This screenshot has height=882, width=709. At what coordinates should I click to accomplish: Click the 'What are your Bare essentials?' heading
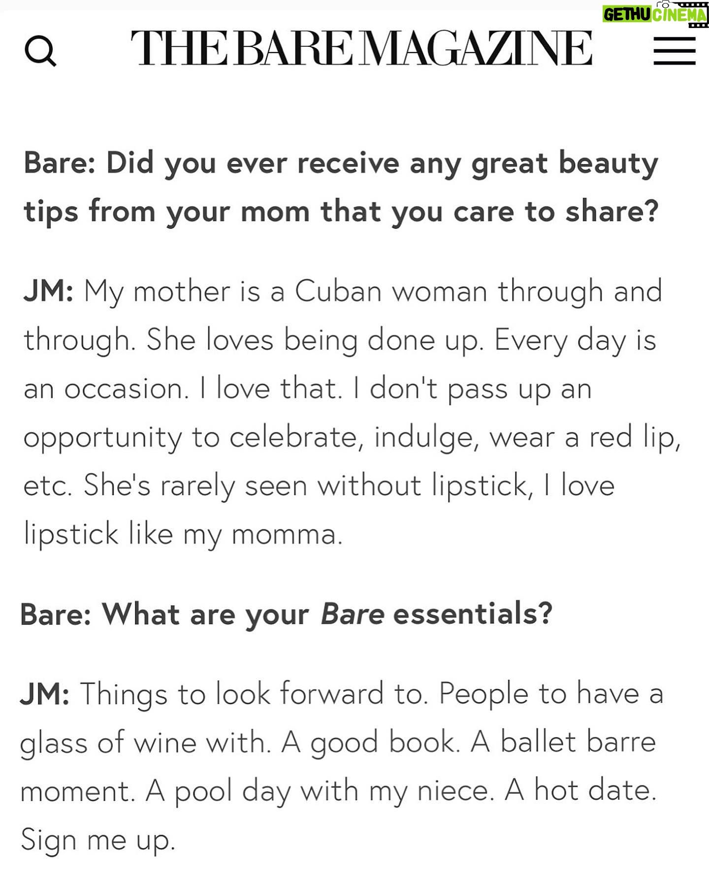[286, 615]
